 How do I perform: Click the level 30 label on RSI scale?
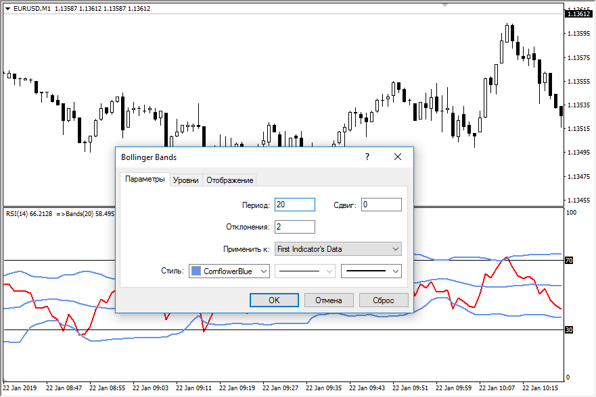coord(569,329)
